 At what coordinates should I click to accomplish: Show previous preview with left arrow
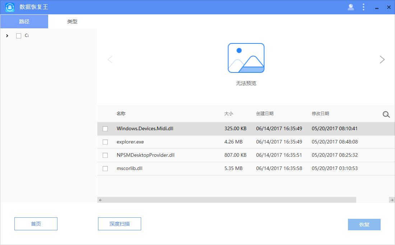click(x=110, y=60)
